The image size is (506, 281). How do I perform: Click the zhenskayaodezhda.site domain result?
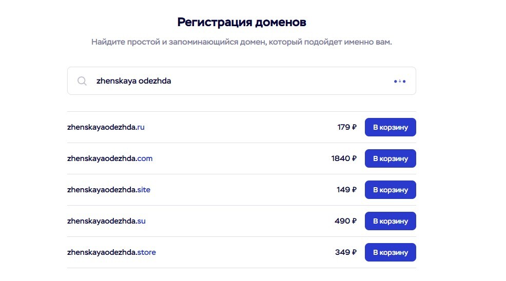pyautogui.click(x=109, y=190)
